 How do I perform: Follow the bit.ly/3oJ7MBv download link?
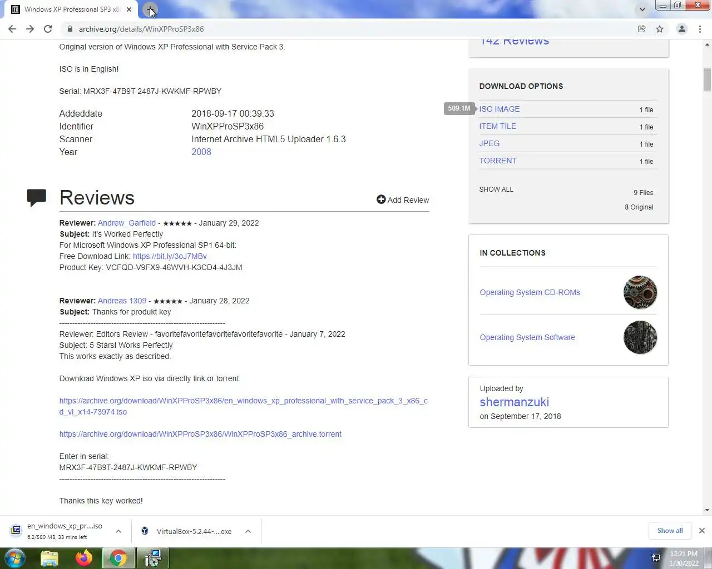click(170, 256)
